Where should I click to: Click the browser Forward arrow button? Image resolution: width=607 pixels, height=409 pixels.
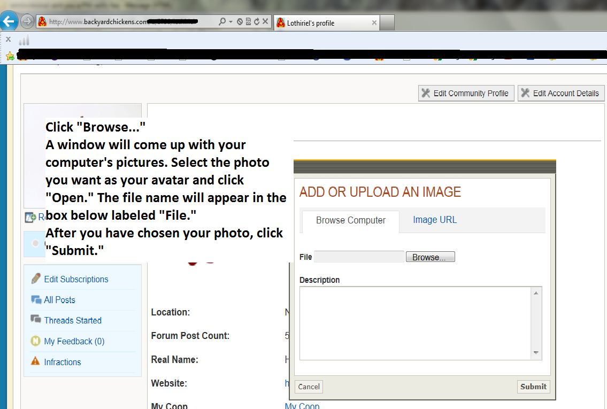27,22
